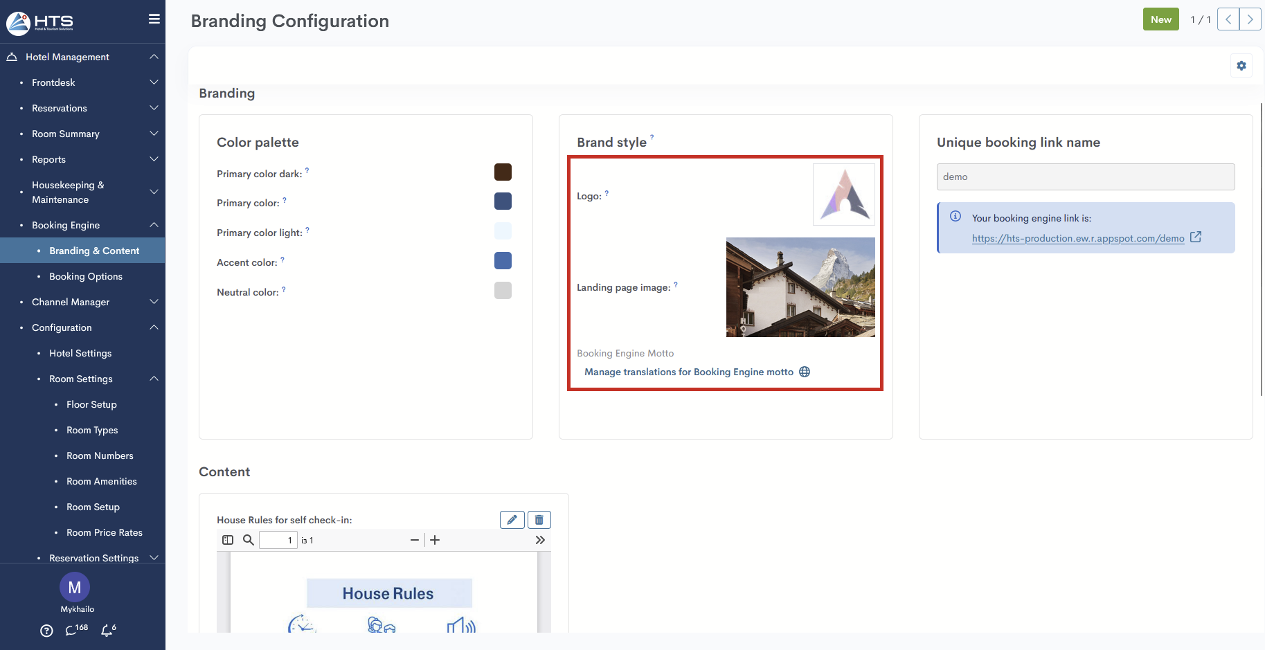Image resolution: width=1265 pixels, height=650 pixels.
Task: Go to Room Types in sidebar
Action: (92, 430)
